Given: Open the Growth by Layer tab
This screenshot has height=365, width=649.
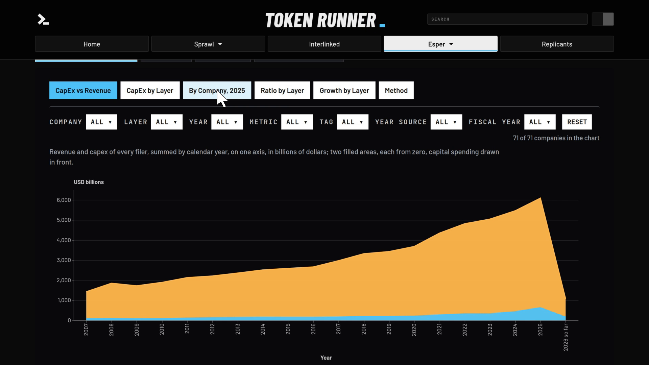Looking at the screenshot, I should click(x=344, y=90).
